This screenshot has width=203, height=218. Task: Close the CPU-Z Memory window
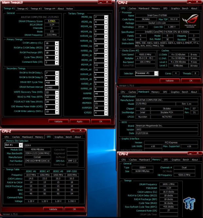[197, 153]
